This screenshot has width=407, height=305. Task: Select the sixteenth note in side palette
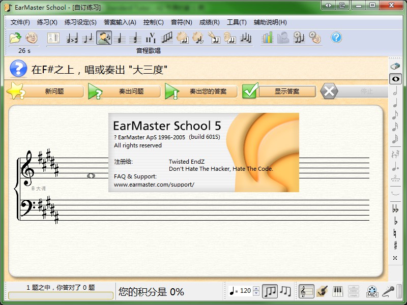[x=395, y=127]
